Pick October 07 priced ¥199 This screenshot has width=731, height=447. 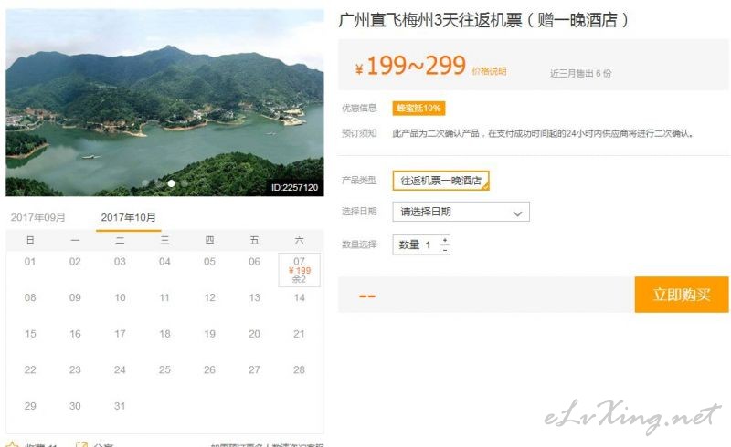299,270
